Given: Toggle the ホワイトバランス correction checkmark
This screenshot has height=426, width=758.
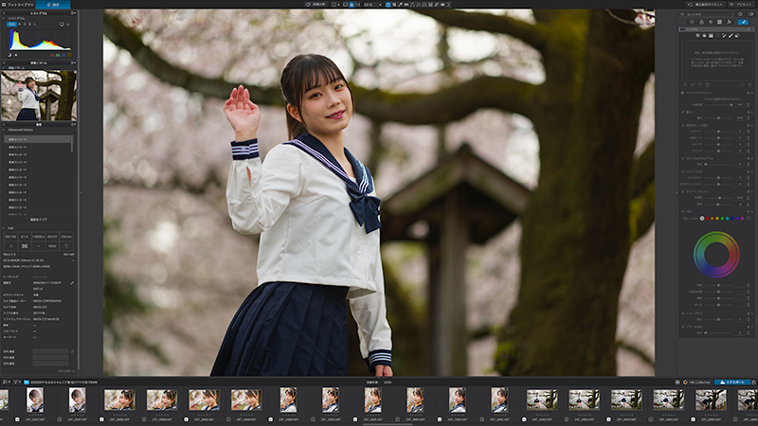Looking at the screenshot, I should (682, 191).
